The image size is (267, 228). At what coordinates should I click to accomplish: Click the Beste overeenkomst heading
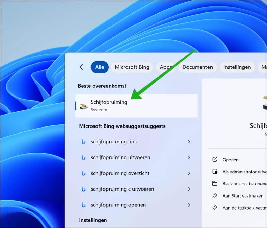[102, 86]
